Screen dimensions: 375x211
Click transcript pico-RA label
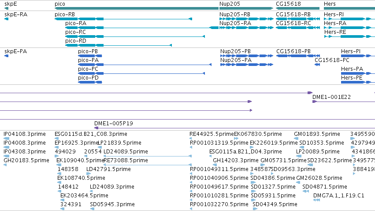coord(76,23)
